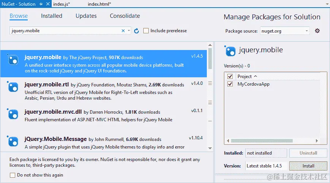This screenshot has width=330, height=183.
Task: Click the Project column sort arrow
Action: pos(255,76)
